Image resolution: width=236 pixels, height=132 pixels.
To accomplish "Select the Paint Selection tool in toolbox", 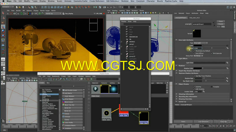I will [x=3, y=22].
